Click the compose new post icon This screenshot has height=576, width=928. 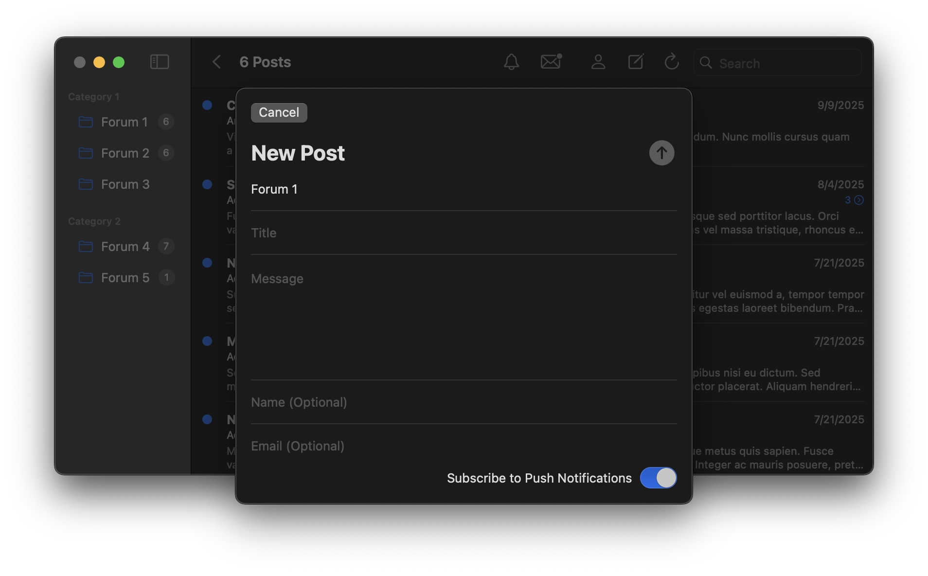click(x=636, y=62)
